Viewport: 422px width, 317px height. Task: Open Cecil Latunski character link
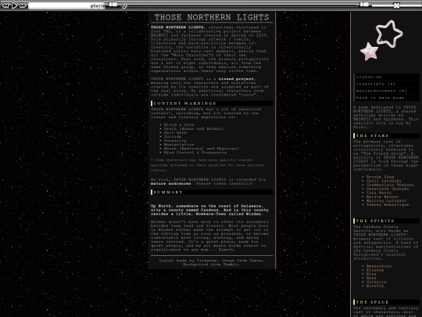point(384,181)
